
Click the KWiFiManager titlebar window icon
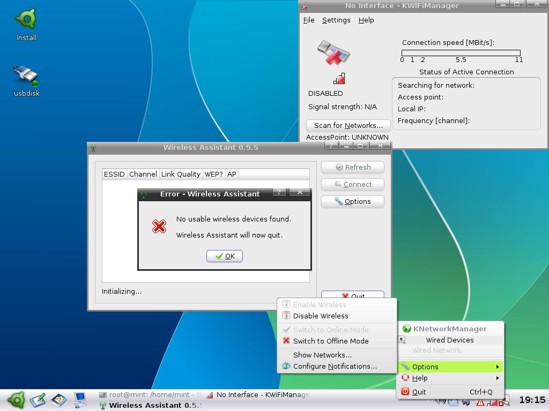(x=305, y=6)
